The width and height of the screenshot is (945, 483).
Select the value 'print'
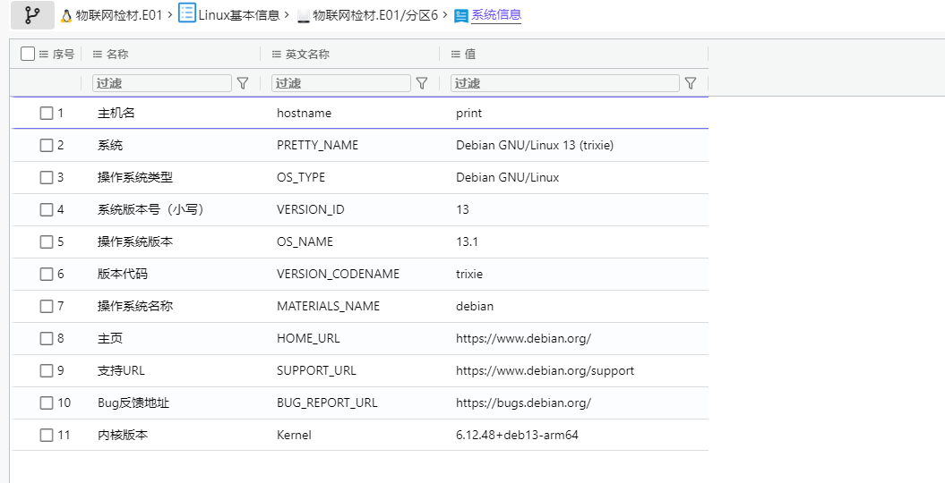click(x=468, y=113)
